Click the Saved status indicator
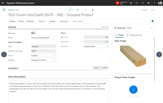 pyautogui.click(x=143, y=10)
